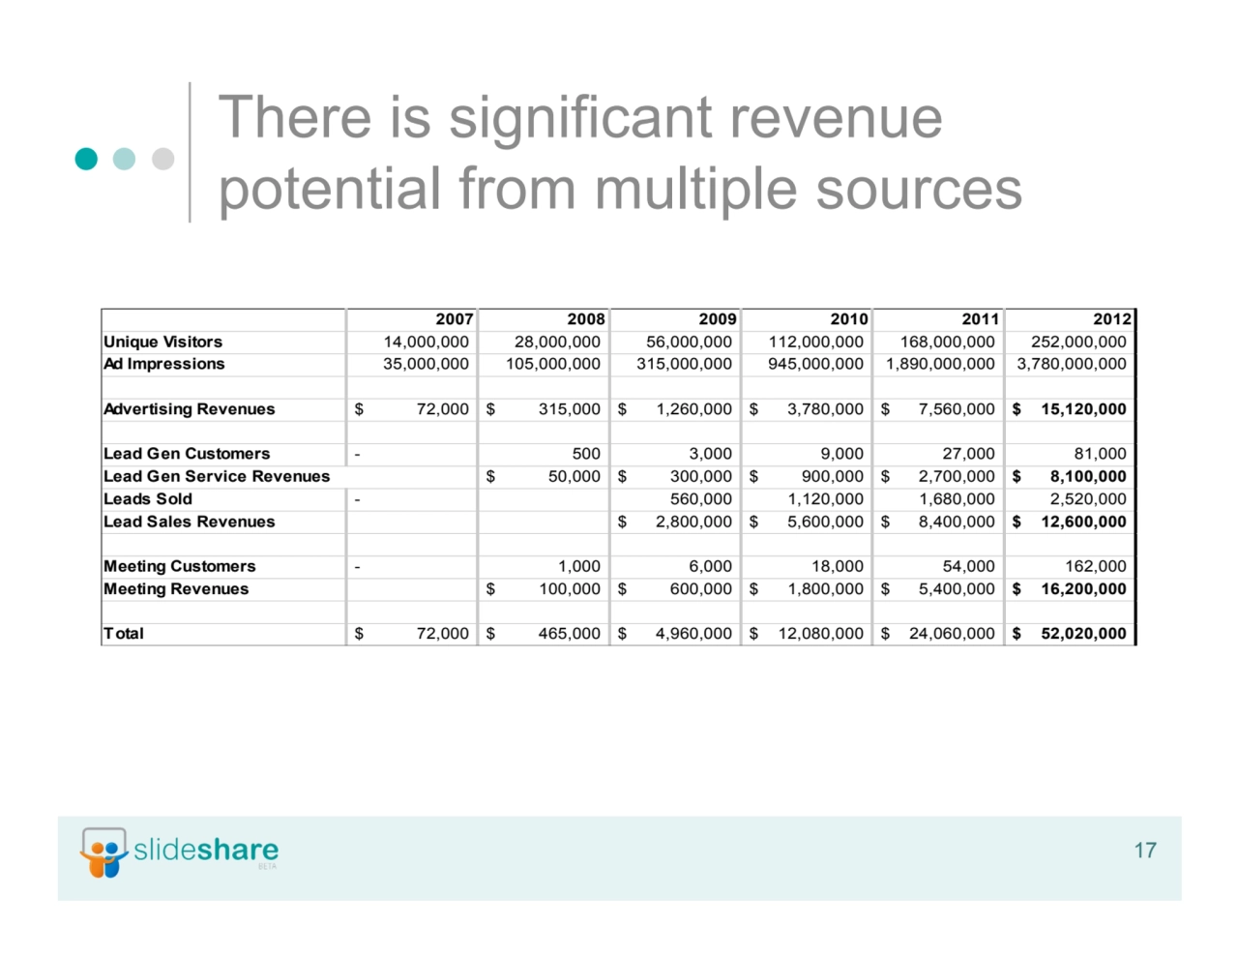Screen dimensions: 1238x957
Task: Click meeting customers value 54,000
Action: (x=968, y=566)
